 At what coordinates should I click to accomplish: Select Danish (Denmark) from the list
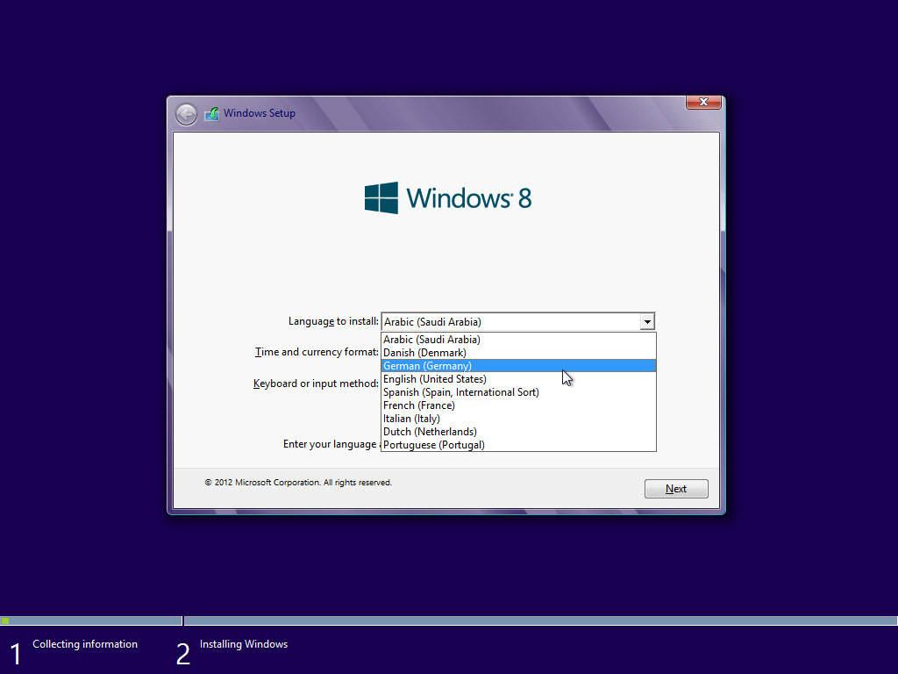coord(518,353)
